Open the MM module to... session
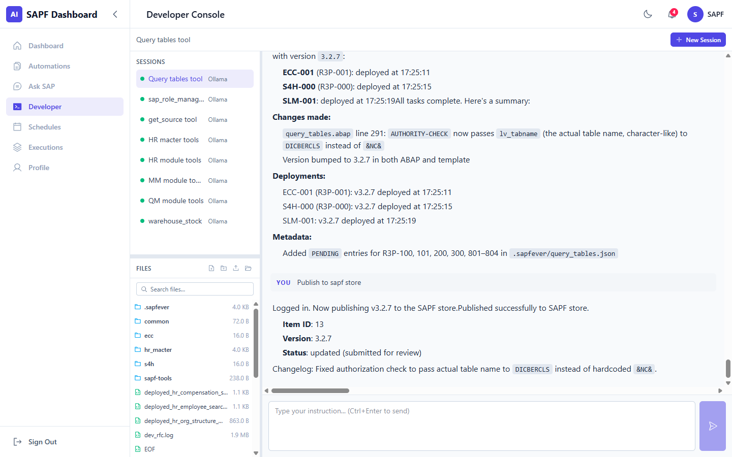732x457 pixels. 195,180
